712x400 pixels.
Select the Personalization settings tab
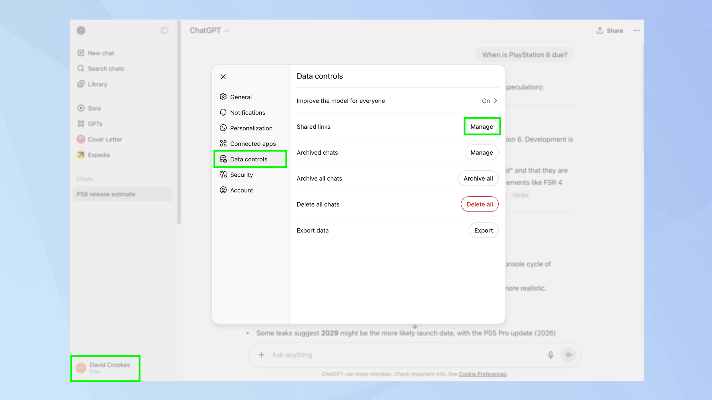click(251, 128)
